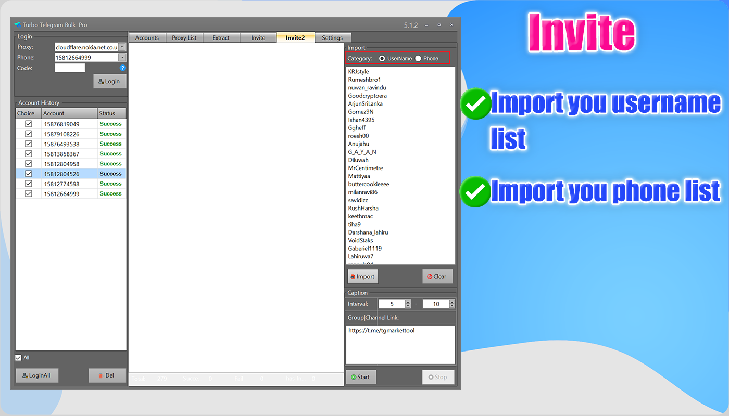Image resolution: width=729 pixels, height=416 pixels.
Task: Focus the Code input field
Action: point(70,68)
